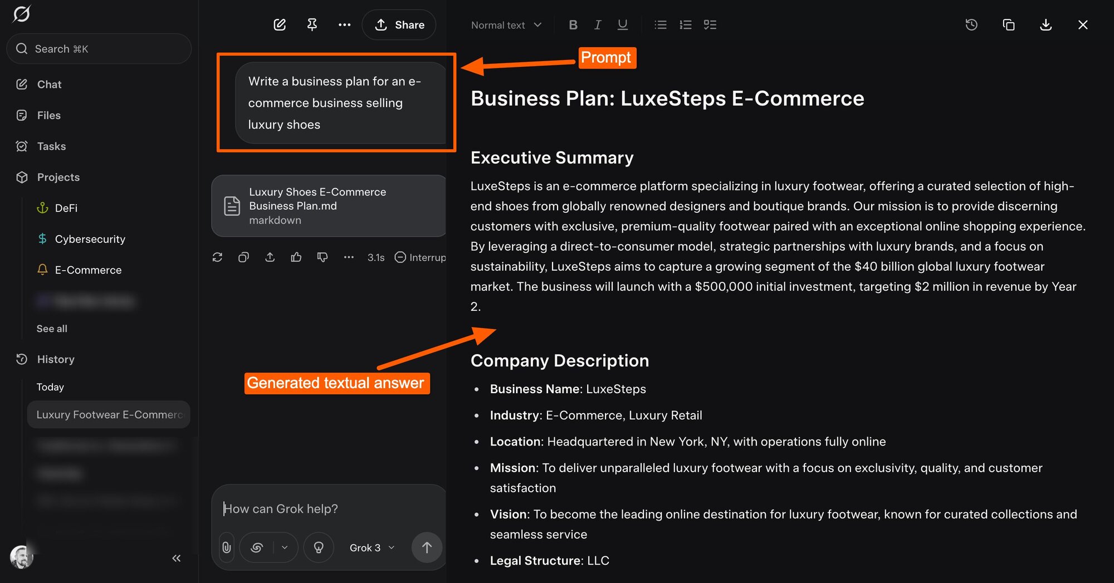The height and width of the screenshot is (583, 1114).
Task: Click the user profile avatar
Action: coord(22,557)
